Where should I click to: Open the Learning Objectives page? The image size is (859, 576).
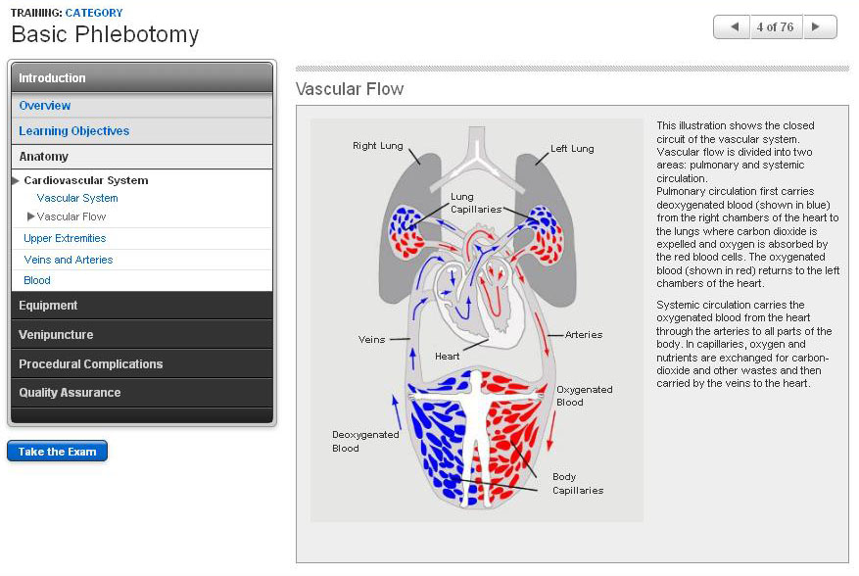click(74, 131)
